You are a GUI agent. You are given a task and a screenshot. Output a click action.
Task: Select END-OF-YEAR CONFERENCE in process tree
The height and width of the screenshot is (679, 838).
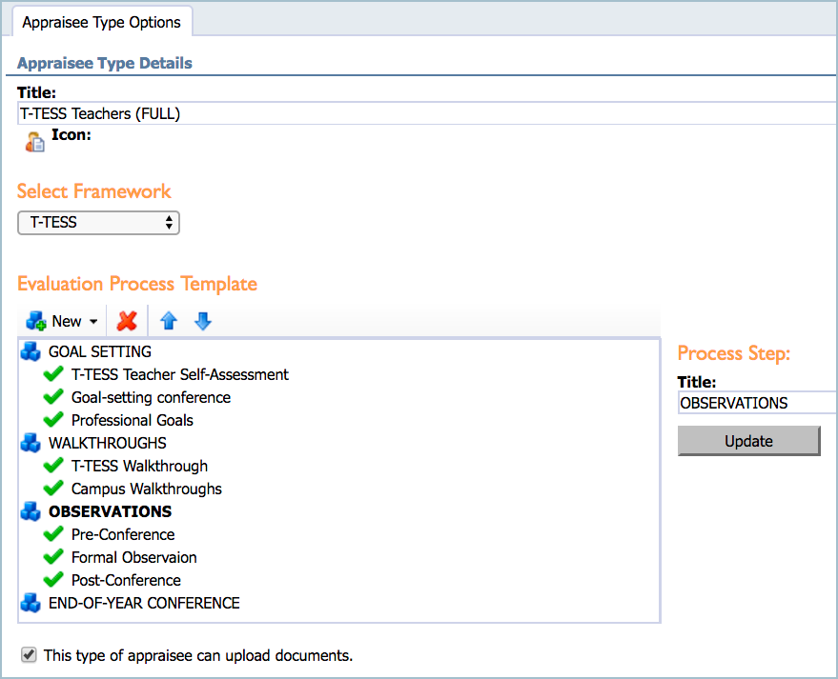coord(144,603)
